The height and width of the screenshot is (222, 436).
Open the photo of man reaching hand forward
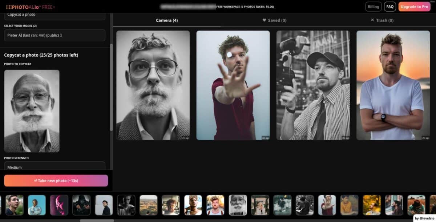pos(233,85)
